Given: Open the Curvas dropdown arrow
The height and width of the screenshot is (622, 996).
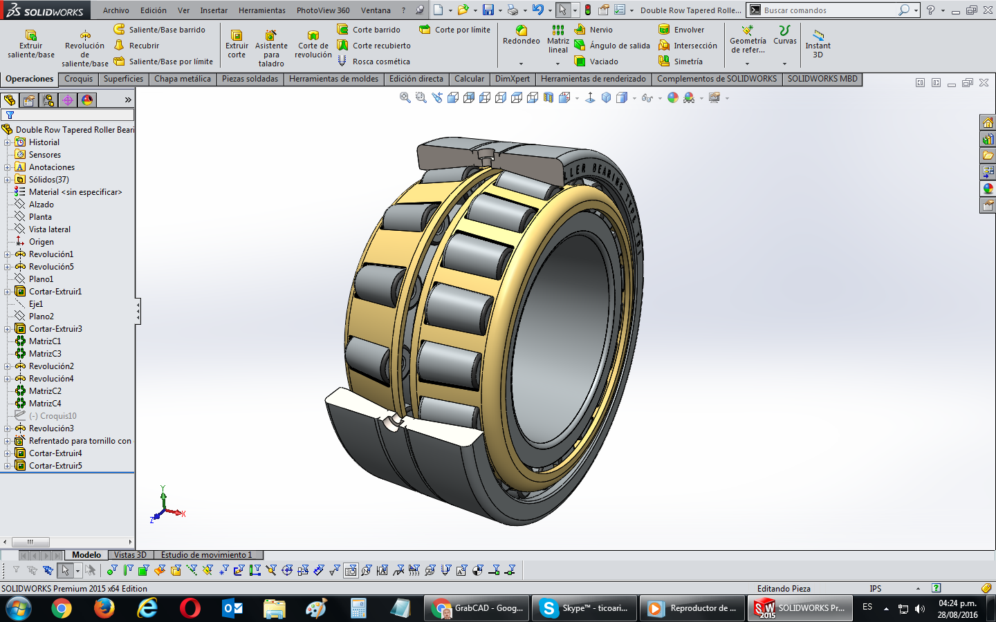Looking at the screenshot, I should point(784,64).
